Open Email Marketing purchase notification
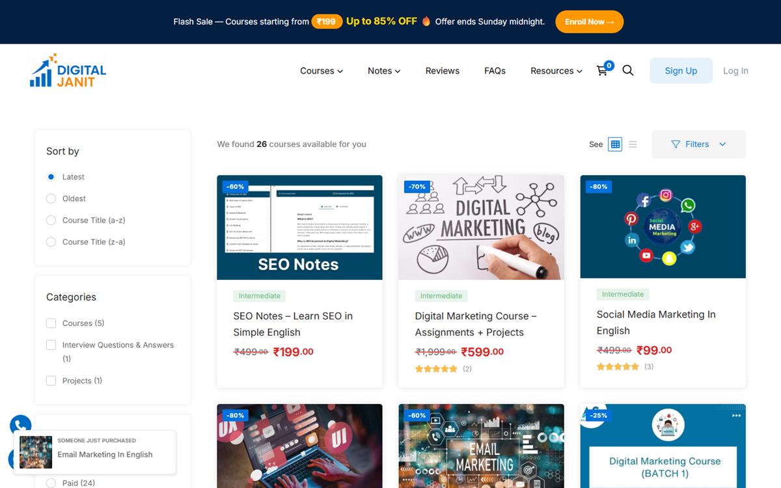Viewport: 781px width, 488px height. pyautogui.click(x=95, y=452)
